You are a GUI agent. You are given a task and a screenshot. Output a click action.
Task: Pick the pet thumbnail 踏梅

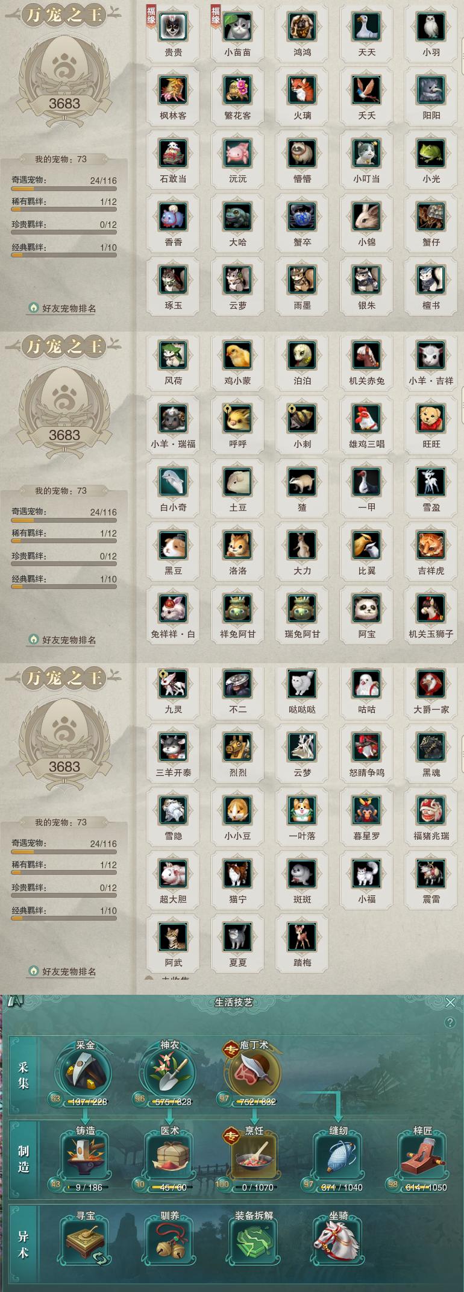coord(302,937)
